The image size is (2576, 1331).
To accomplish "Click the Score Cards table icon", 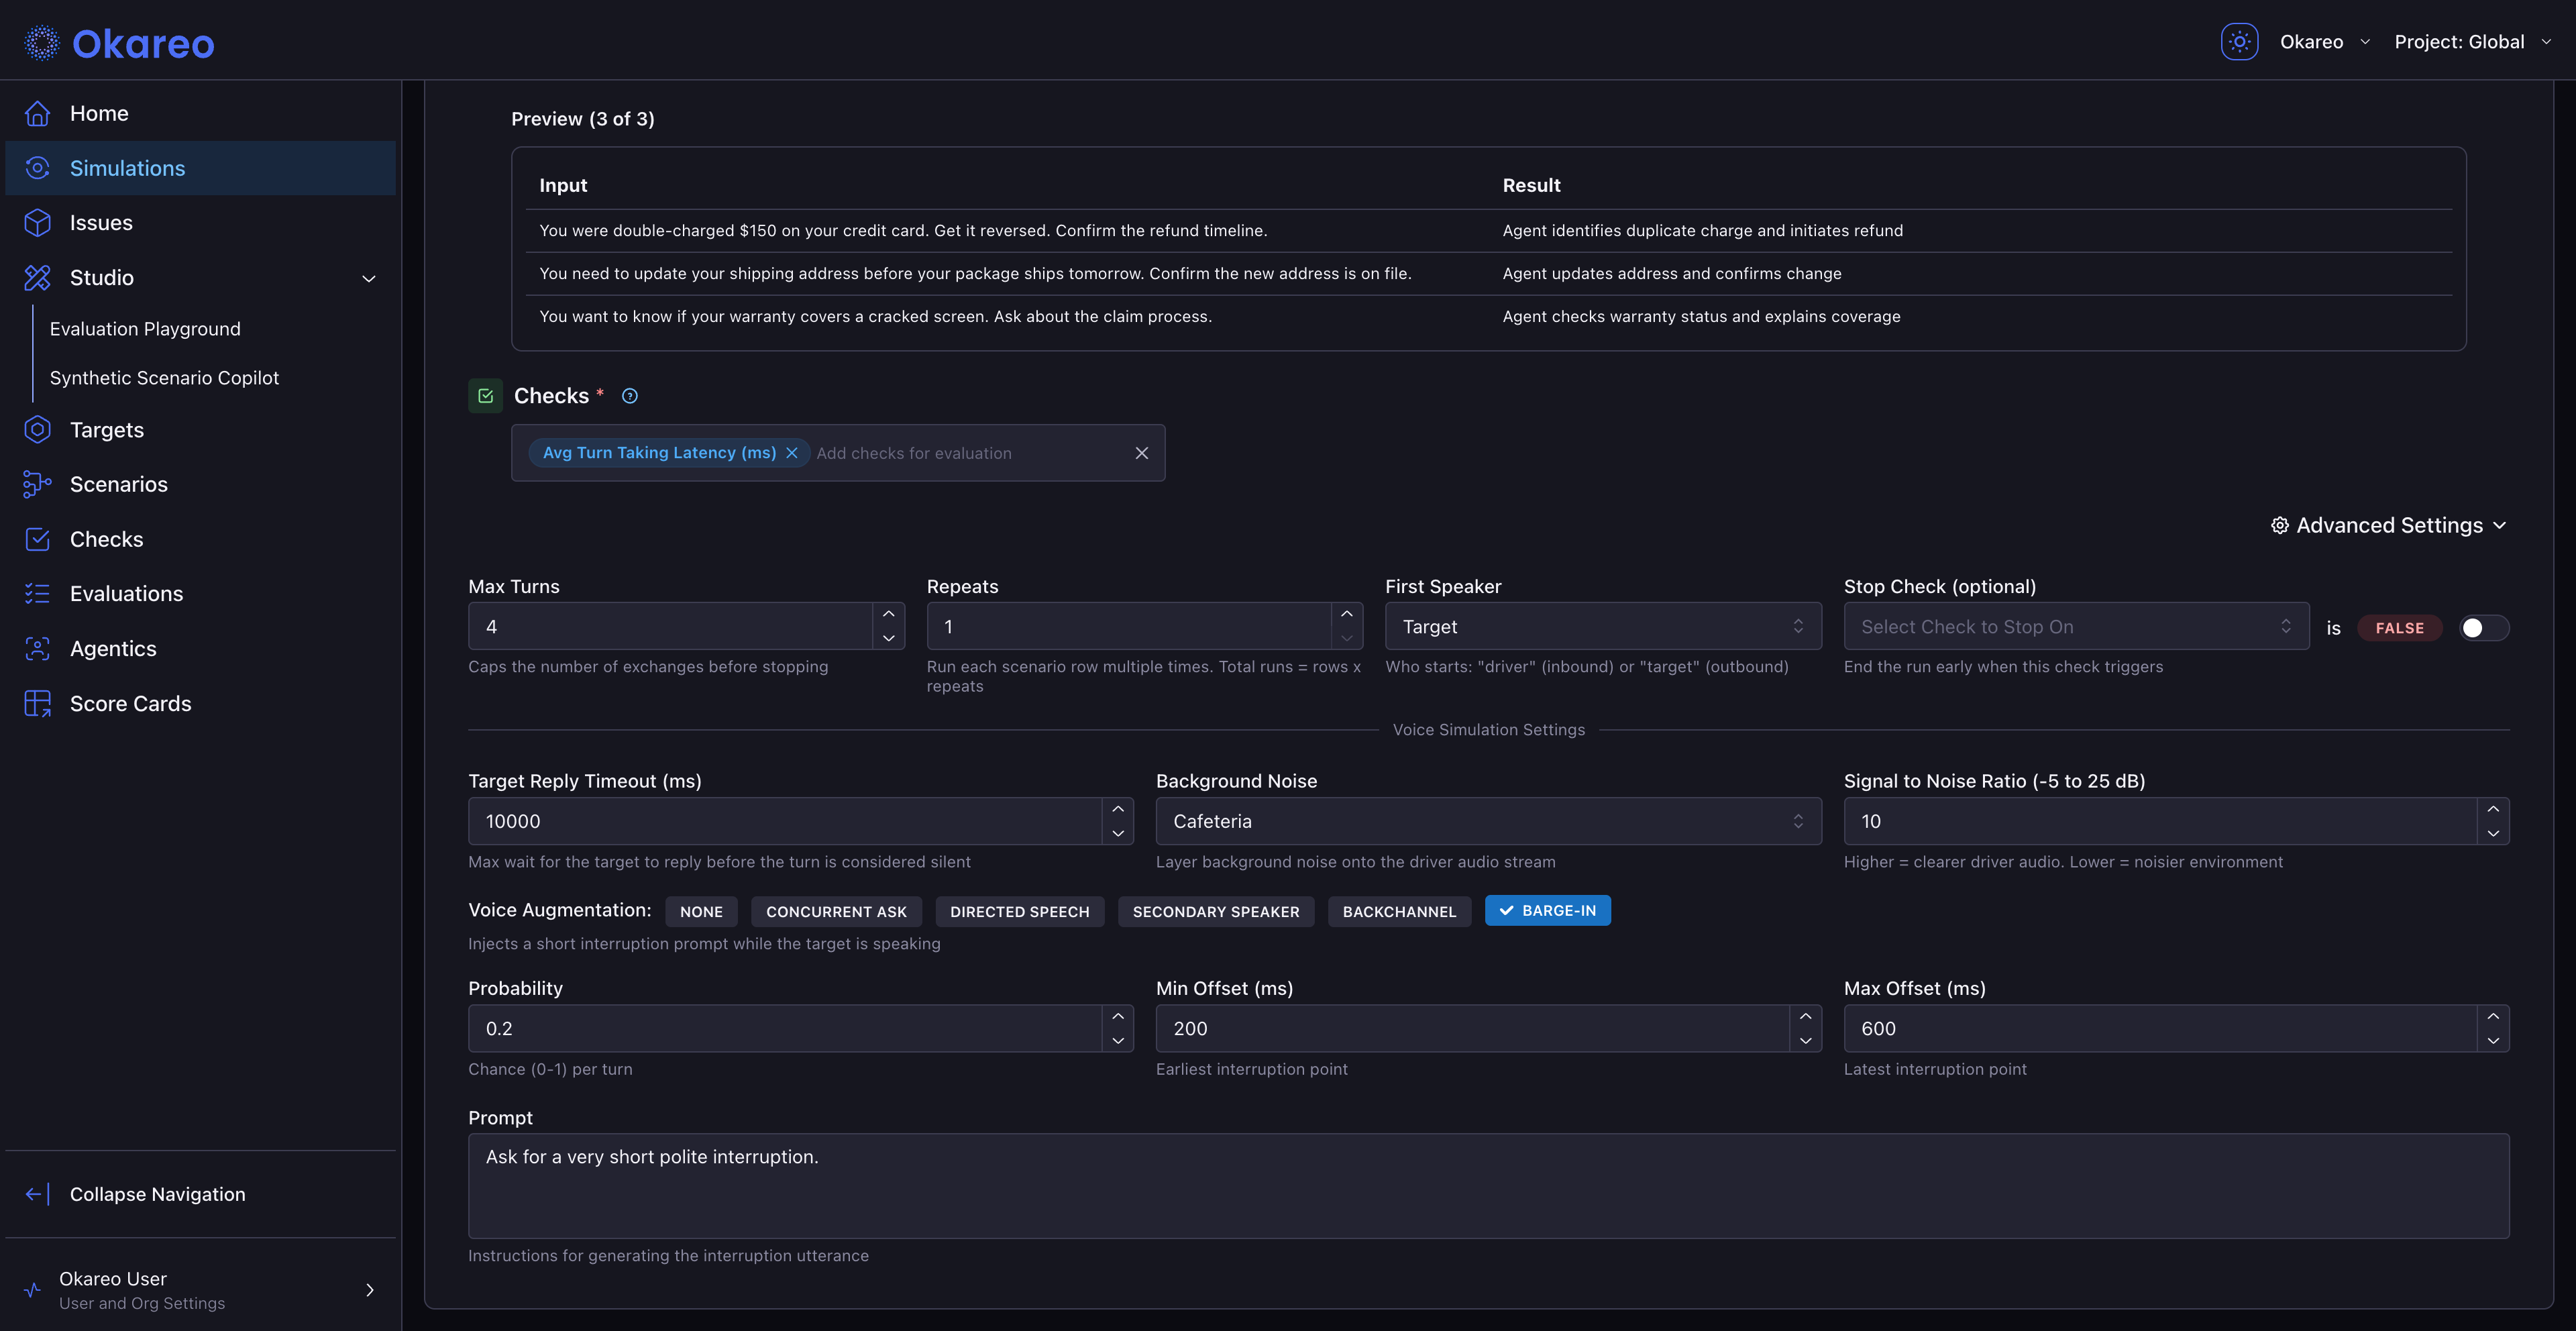I will (38, 703).
